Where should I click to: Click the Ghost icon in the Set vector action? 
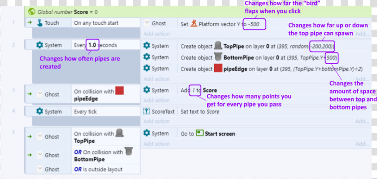(146, 23)
